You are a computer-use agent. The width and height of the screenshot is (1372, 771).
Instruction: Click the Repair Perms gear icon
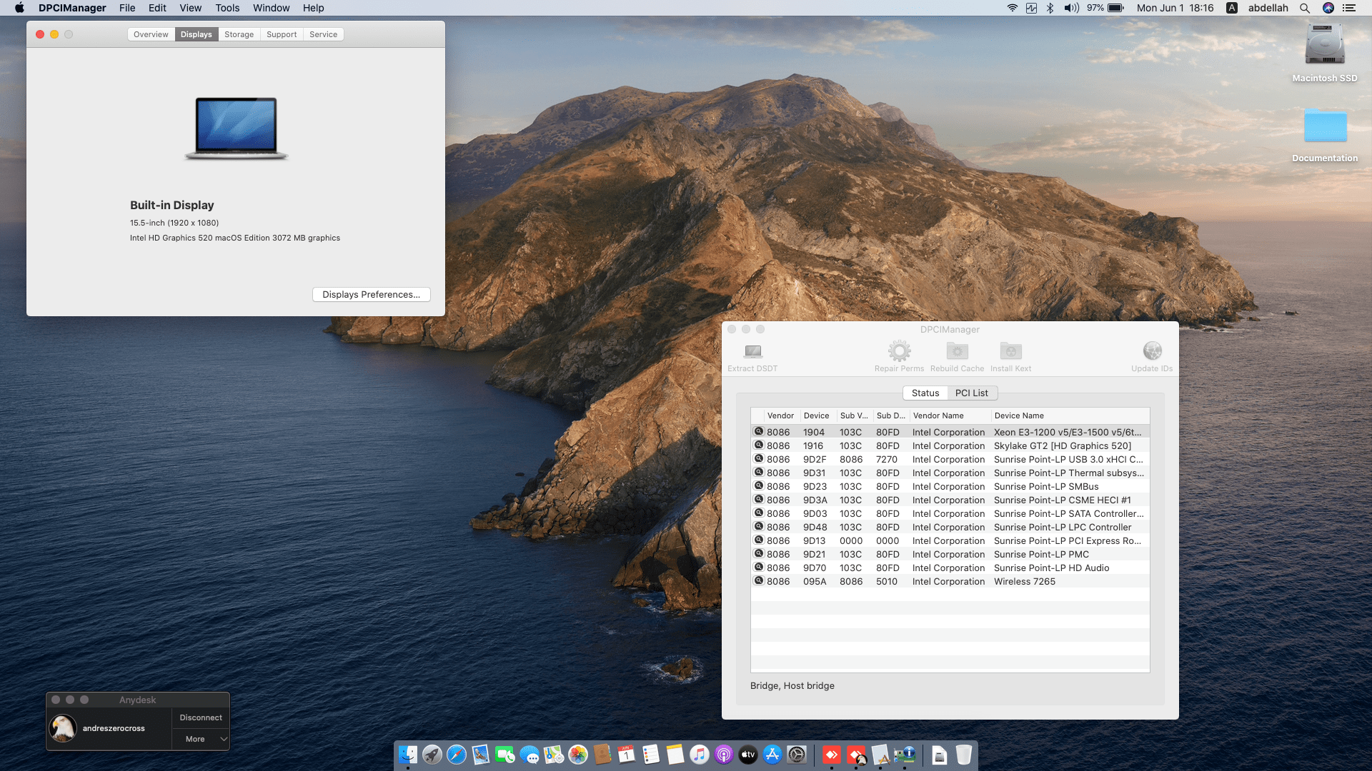point(899,351)
